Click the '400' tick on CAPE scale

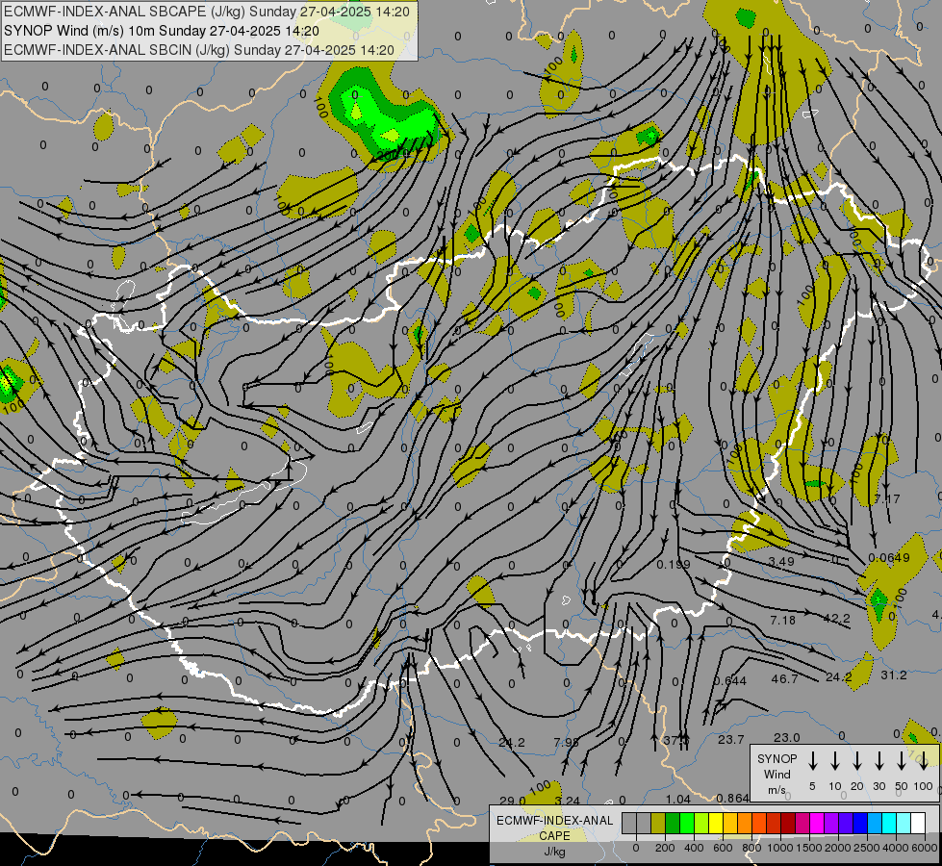point(694,848)
